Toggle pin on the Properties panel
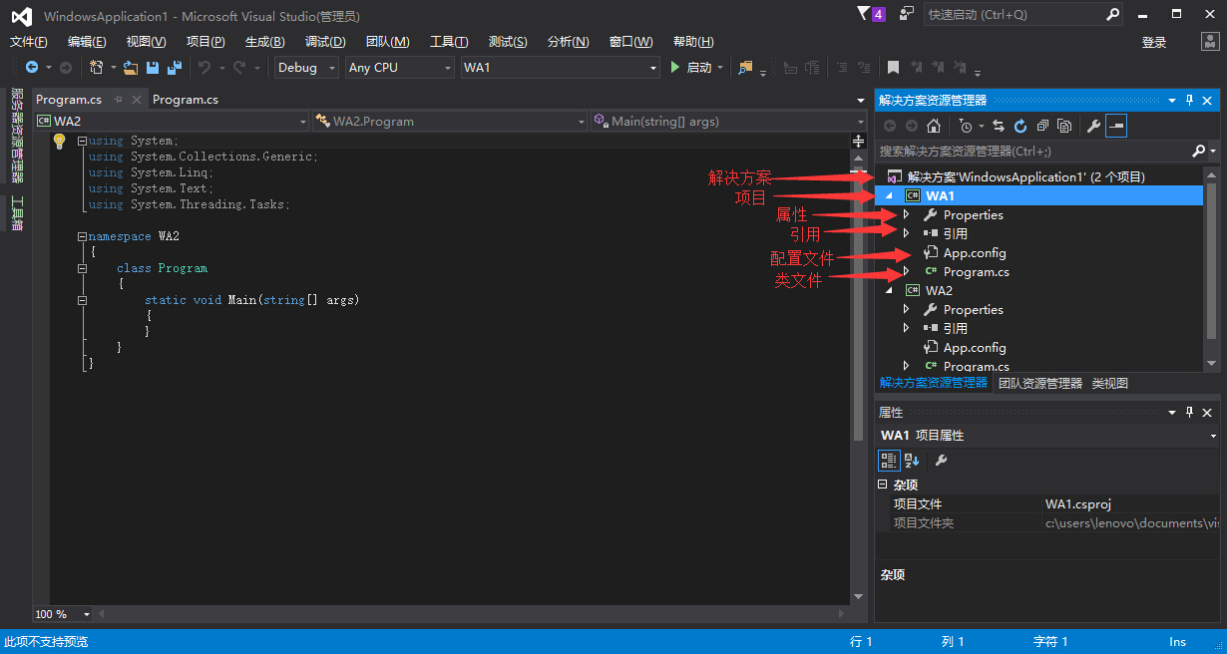1227x654 pixels. tap(1189, 412)
